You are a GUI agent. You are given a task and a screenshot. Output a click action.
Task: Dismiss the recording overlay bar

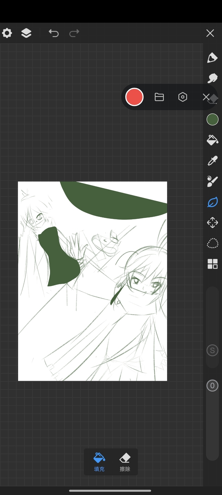click(x=206, y=97)
